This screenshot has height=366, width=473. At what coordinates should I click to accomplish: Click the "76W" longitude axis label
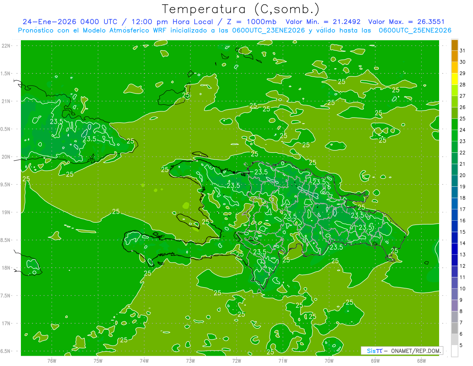(52, 361)
